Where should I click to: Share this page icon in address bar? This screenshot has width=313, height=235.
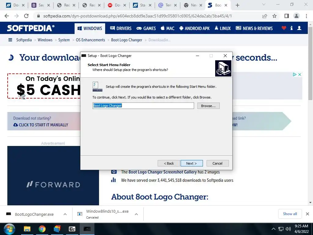(x=265, y=16)
